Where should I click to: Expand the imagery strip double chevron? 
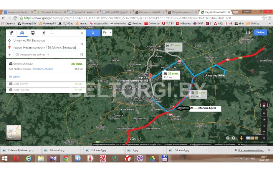pyautogui.click(x=264, y=138)
